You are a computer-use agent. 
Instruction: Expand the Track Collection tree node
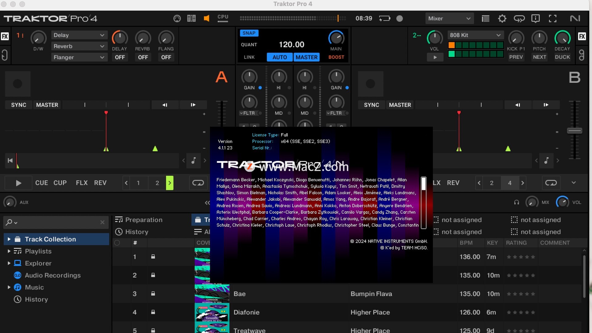pyautogui.click(x=9, y=239)
